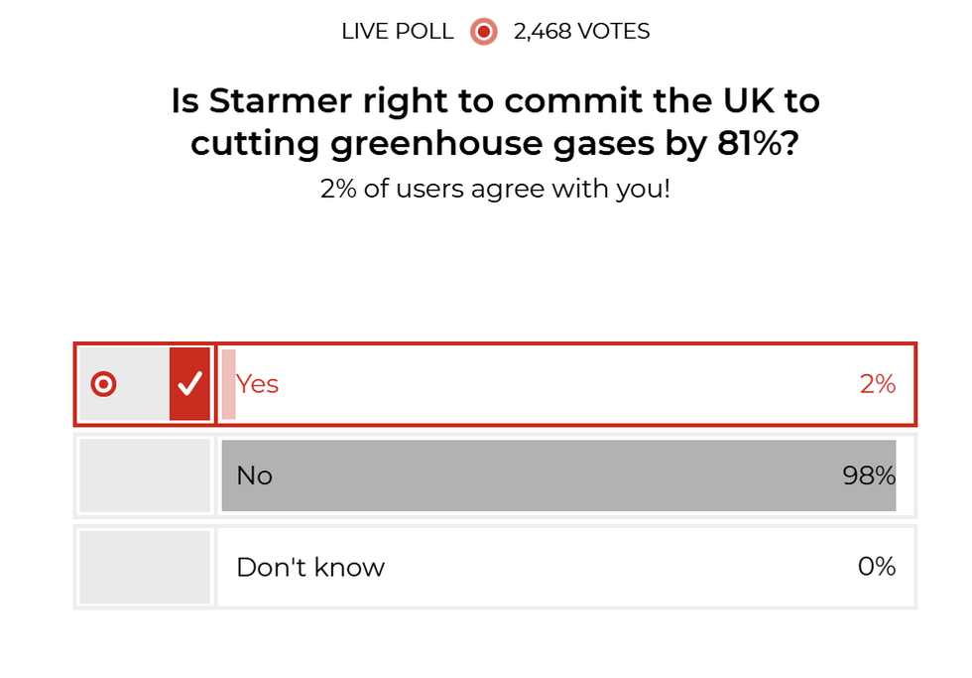Click the 98% result for No
Screen dimensions: 972x678
869,475
